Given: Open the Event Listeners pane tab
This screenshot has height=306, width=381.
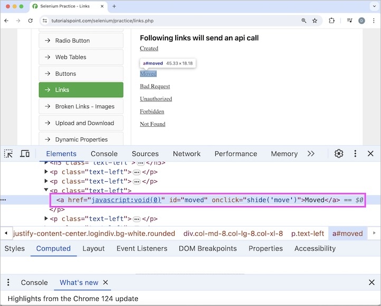Looking at the screenshot, I should click(142, 248).
